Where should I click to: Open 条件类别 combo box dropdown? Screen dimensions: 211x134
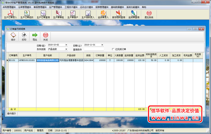(66, 49)
